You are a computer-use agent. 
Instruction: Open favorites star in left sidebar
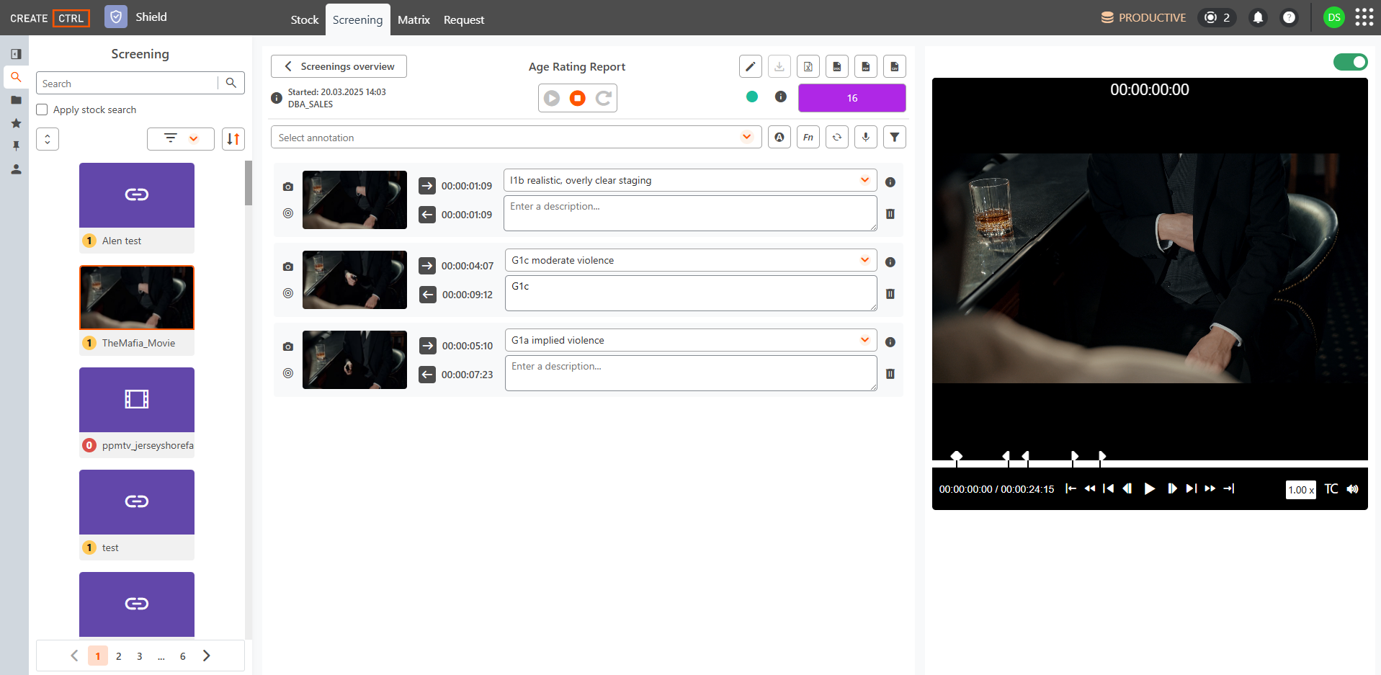[x=16, y=123]
